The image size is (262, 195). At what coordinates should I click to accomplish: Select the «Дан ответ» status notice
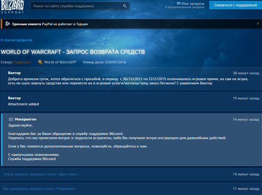click(41, 174)
